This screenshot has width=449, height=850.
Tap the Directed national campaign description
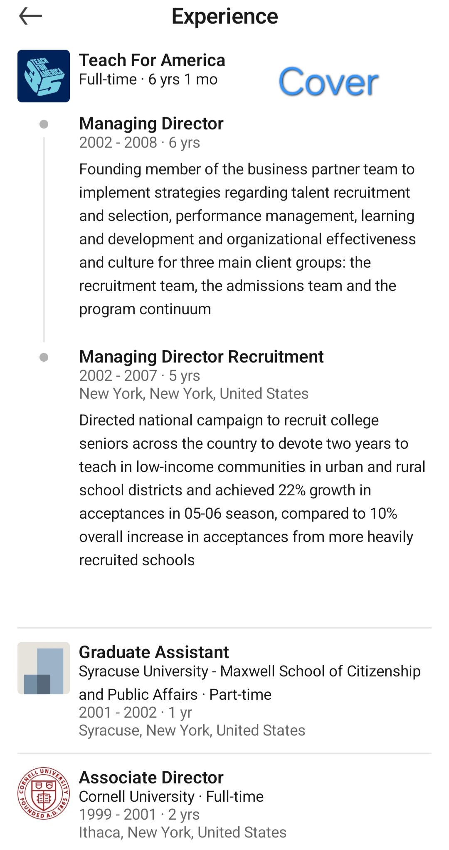252,490
